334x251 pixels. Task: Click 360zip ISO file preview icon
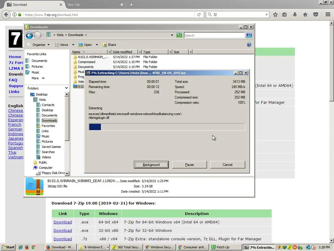click(35, 186)
